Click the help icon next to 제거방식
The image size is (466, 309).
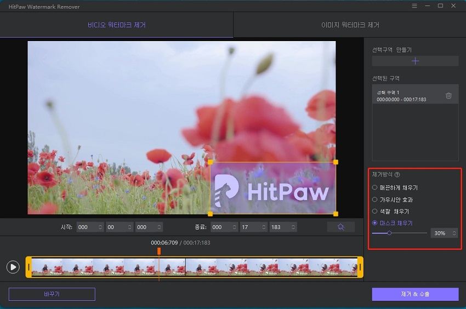[397, 175]
